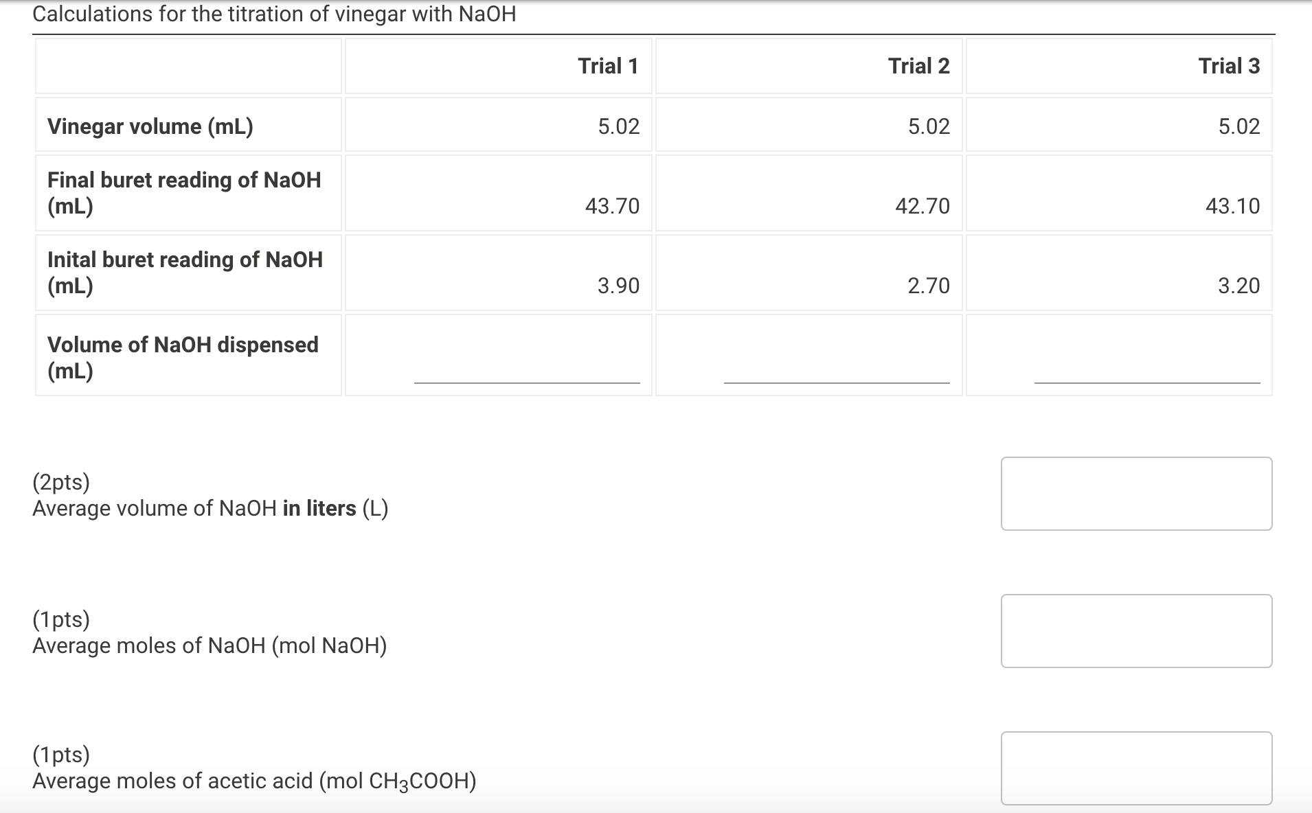This screenshot has height=813, width=1312.
Task: Select the answer box for average moles of acetic acid
Action: (1137, 767)
